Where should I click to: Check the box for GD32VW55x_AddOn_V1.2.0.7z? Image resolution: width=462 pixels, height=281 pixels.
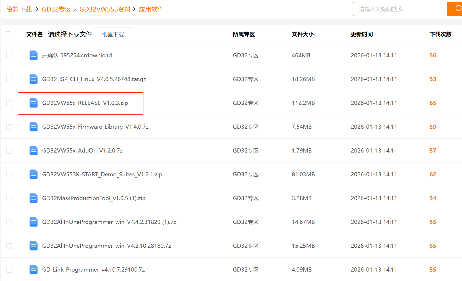click(9, 151)
